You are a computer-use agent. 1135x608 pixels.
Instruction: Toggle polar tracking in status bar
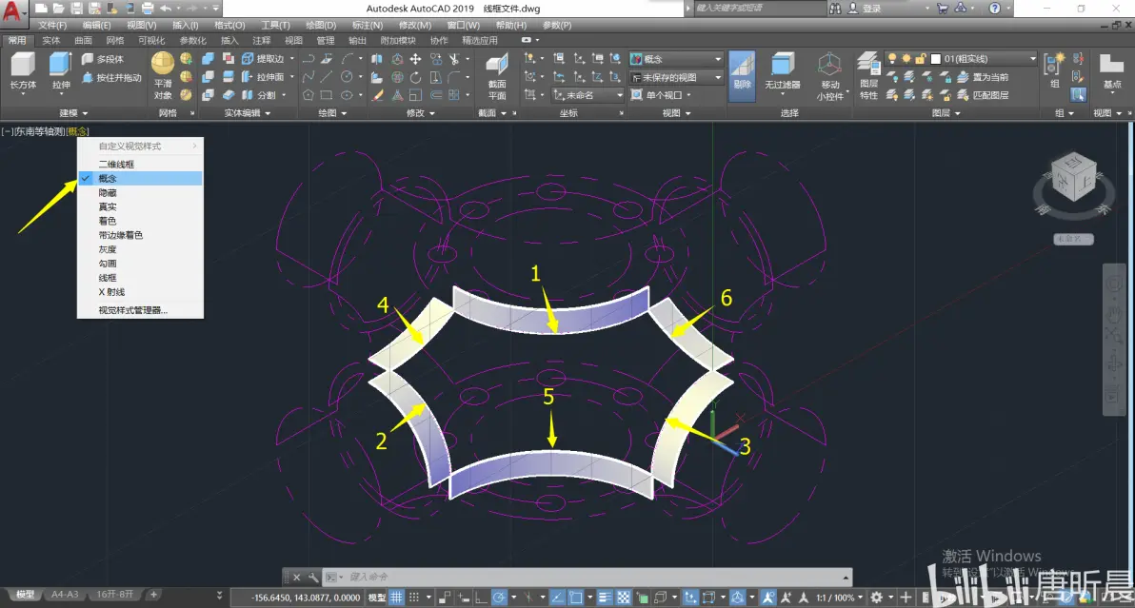point(499,598)
